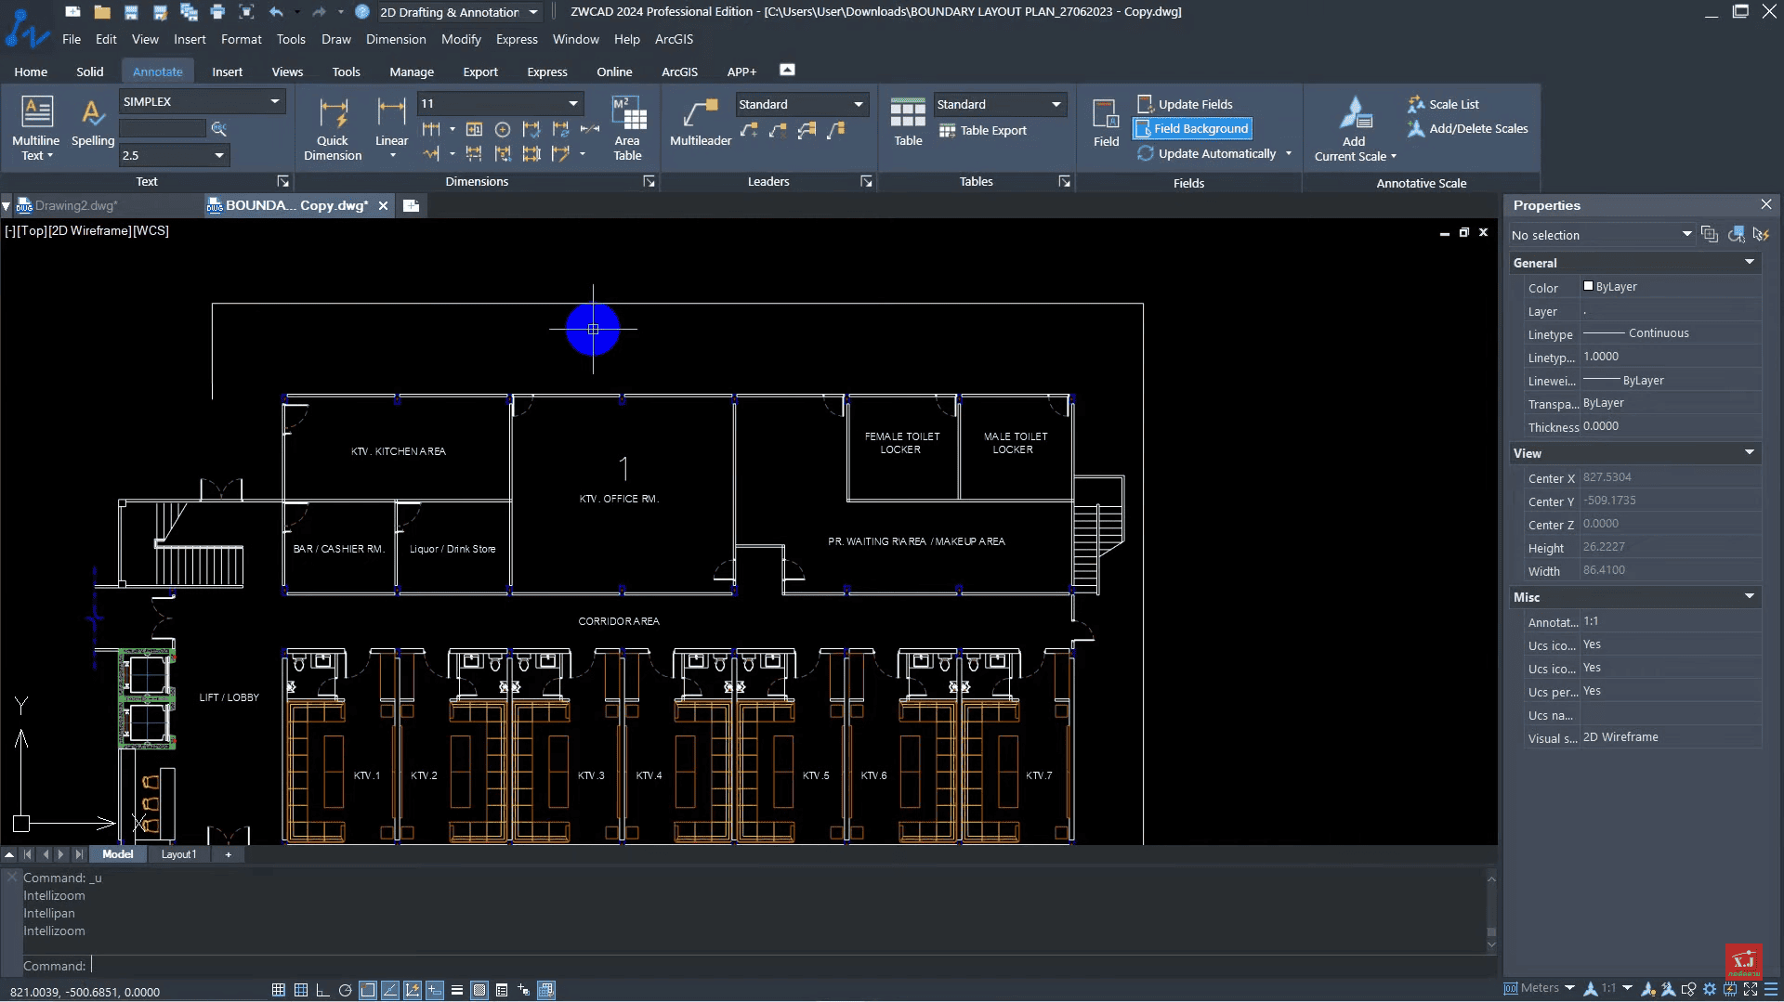Open the 2D Drafting & Annotation workspace dropdown
Screen dimensions: 1784x1002
click(533, 12)
